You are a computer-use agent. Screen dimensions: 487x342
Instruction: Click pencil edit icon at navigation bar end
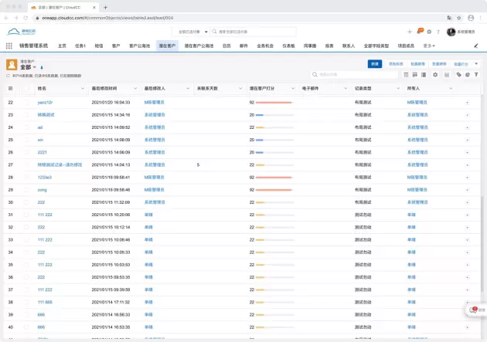(476, 46)
